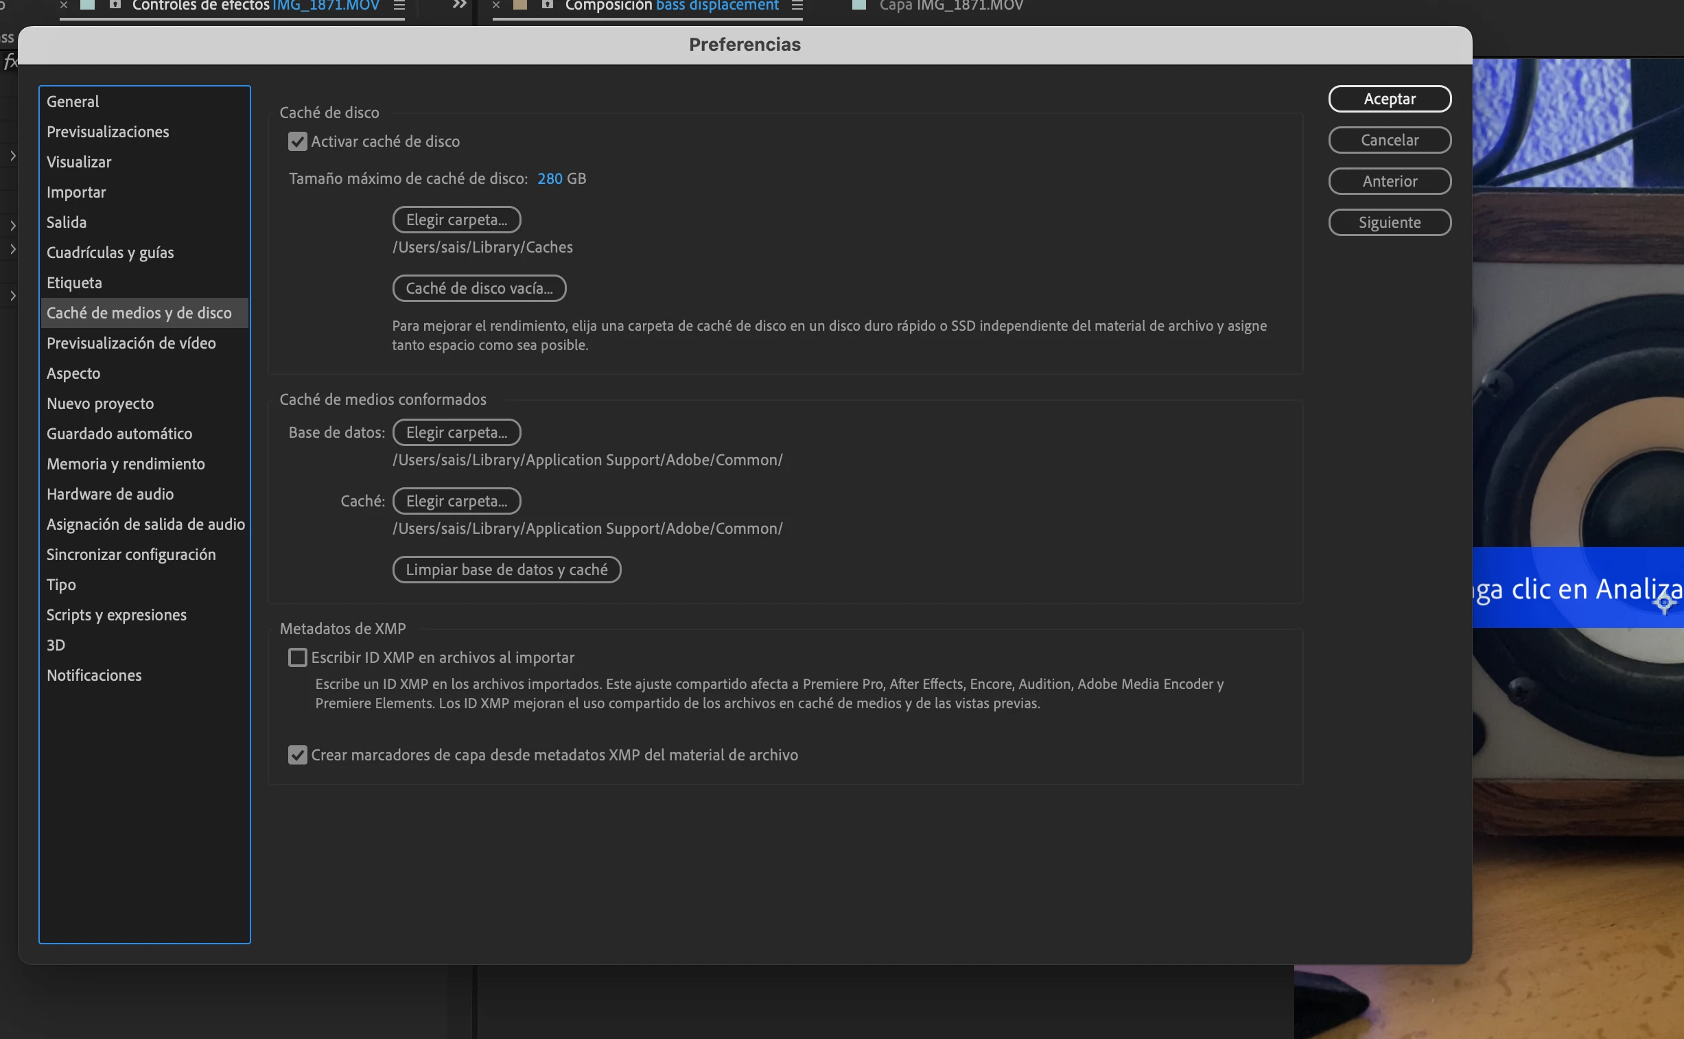
Task: Go to Siguiente preferences page
Action: [x=1389, y=222]
